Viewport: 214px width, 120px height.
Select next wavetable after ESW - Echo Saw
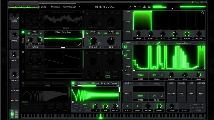tap(80, 32)
